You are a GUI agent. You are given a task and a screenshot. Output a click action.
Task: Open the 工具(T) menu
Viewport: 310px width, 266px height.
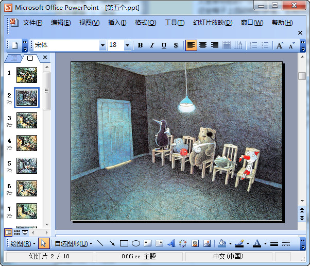(x=175, y=23)
